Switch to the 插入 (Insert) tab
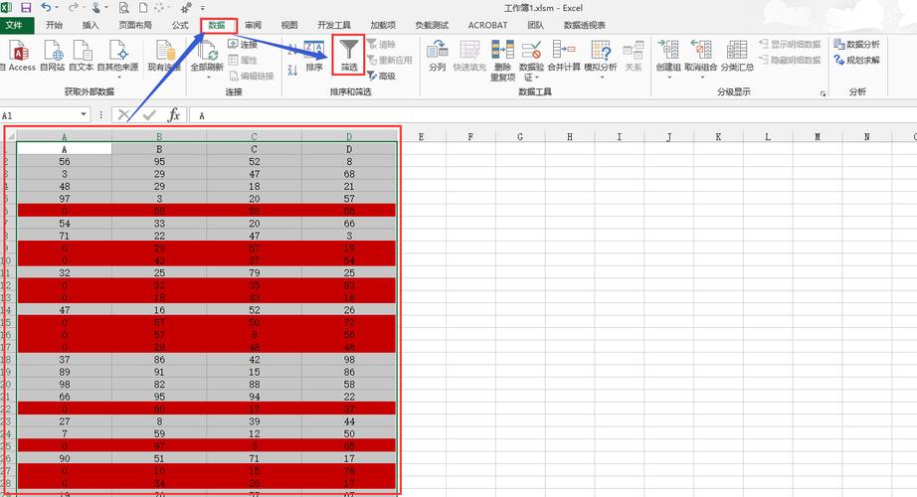 coord(91,25)
